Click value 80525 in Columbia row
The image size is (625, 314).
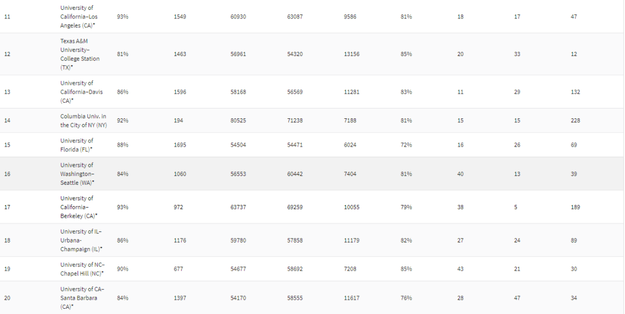click(238, 121)
